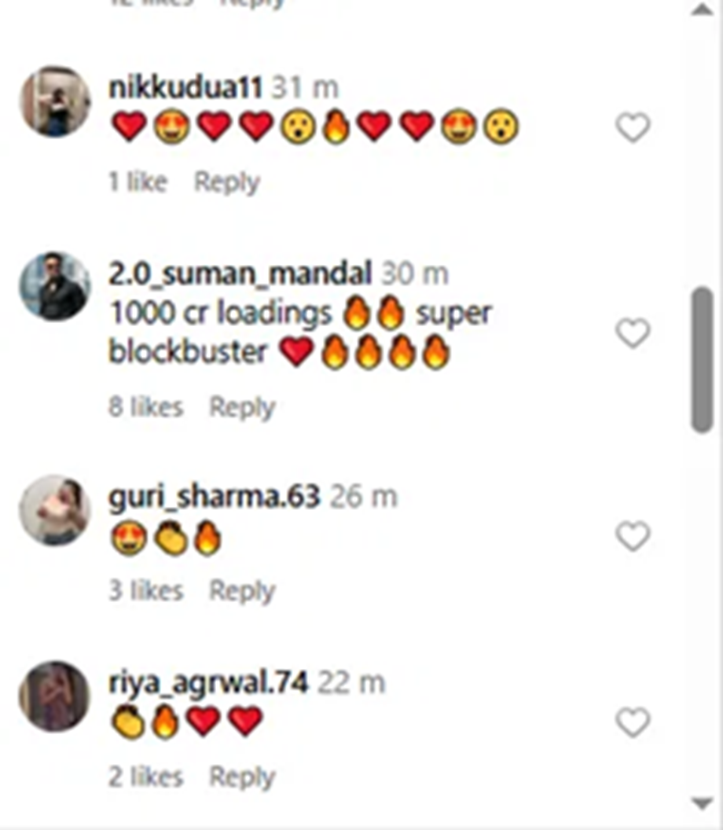View the 8 likes on suman's comment
The width and height of the screenshot is (723, 830).
point(145,407)
